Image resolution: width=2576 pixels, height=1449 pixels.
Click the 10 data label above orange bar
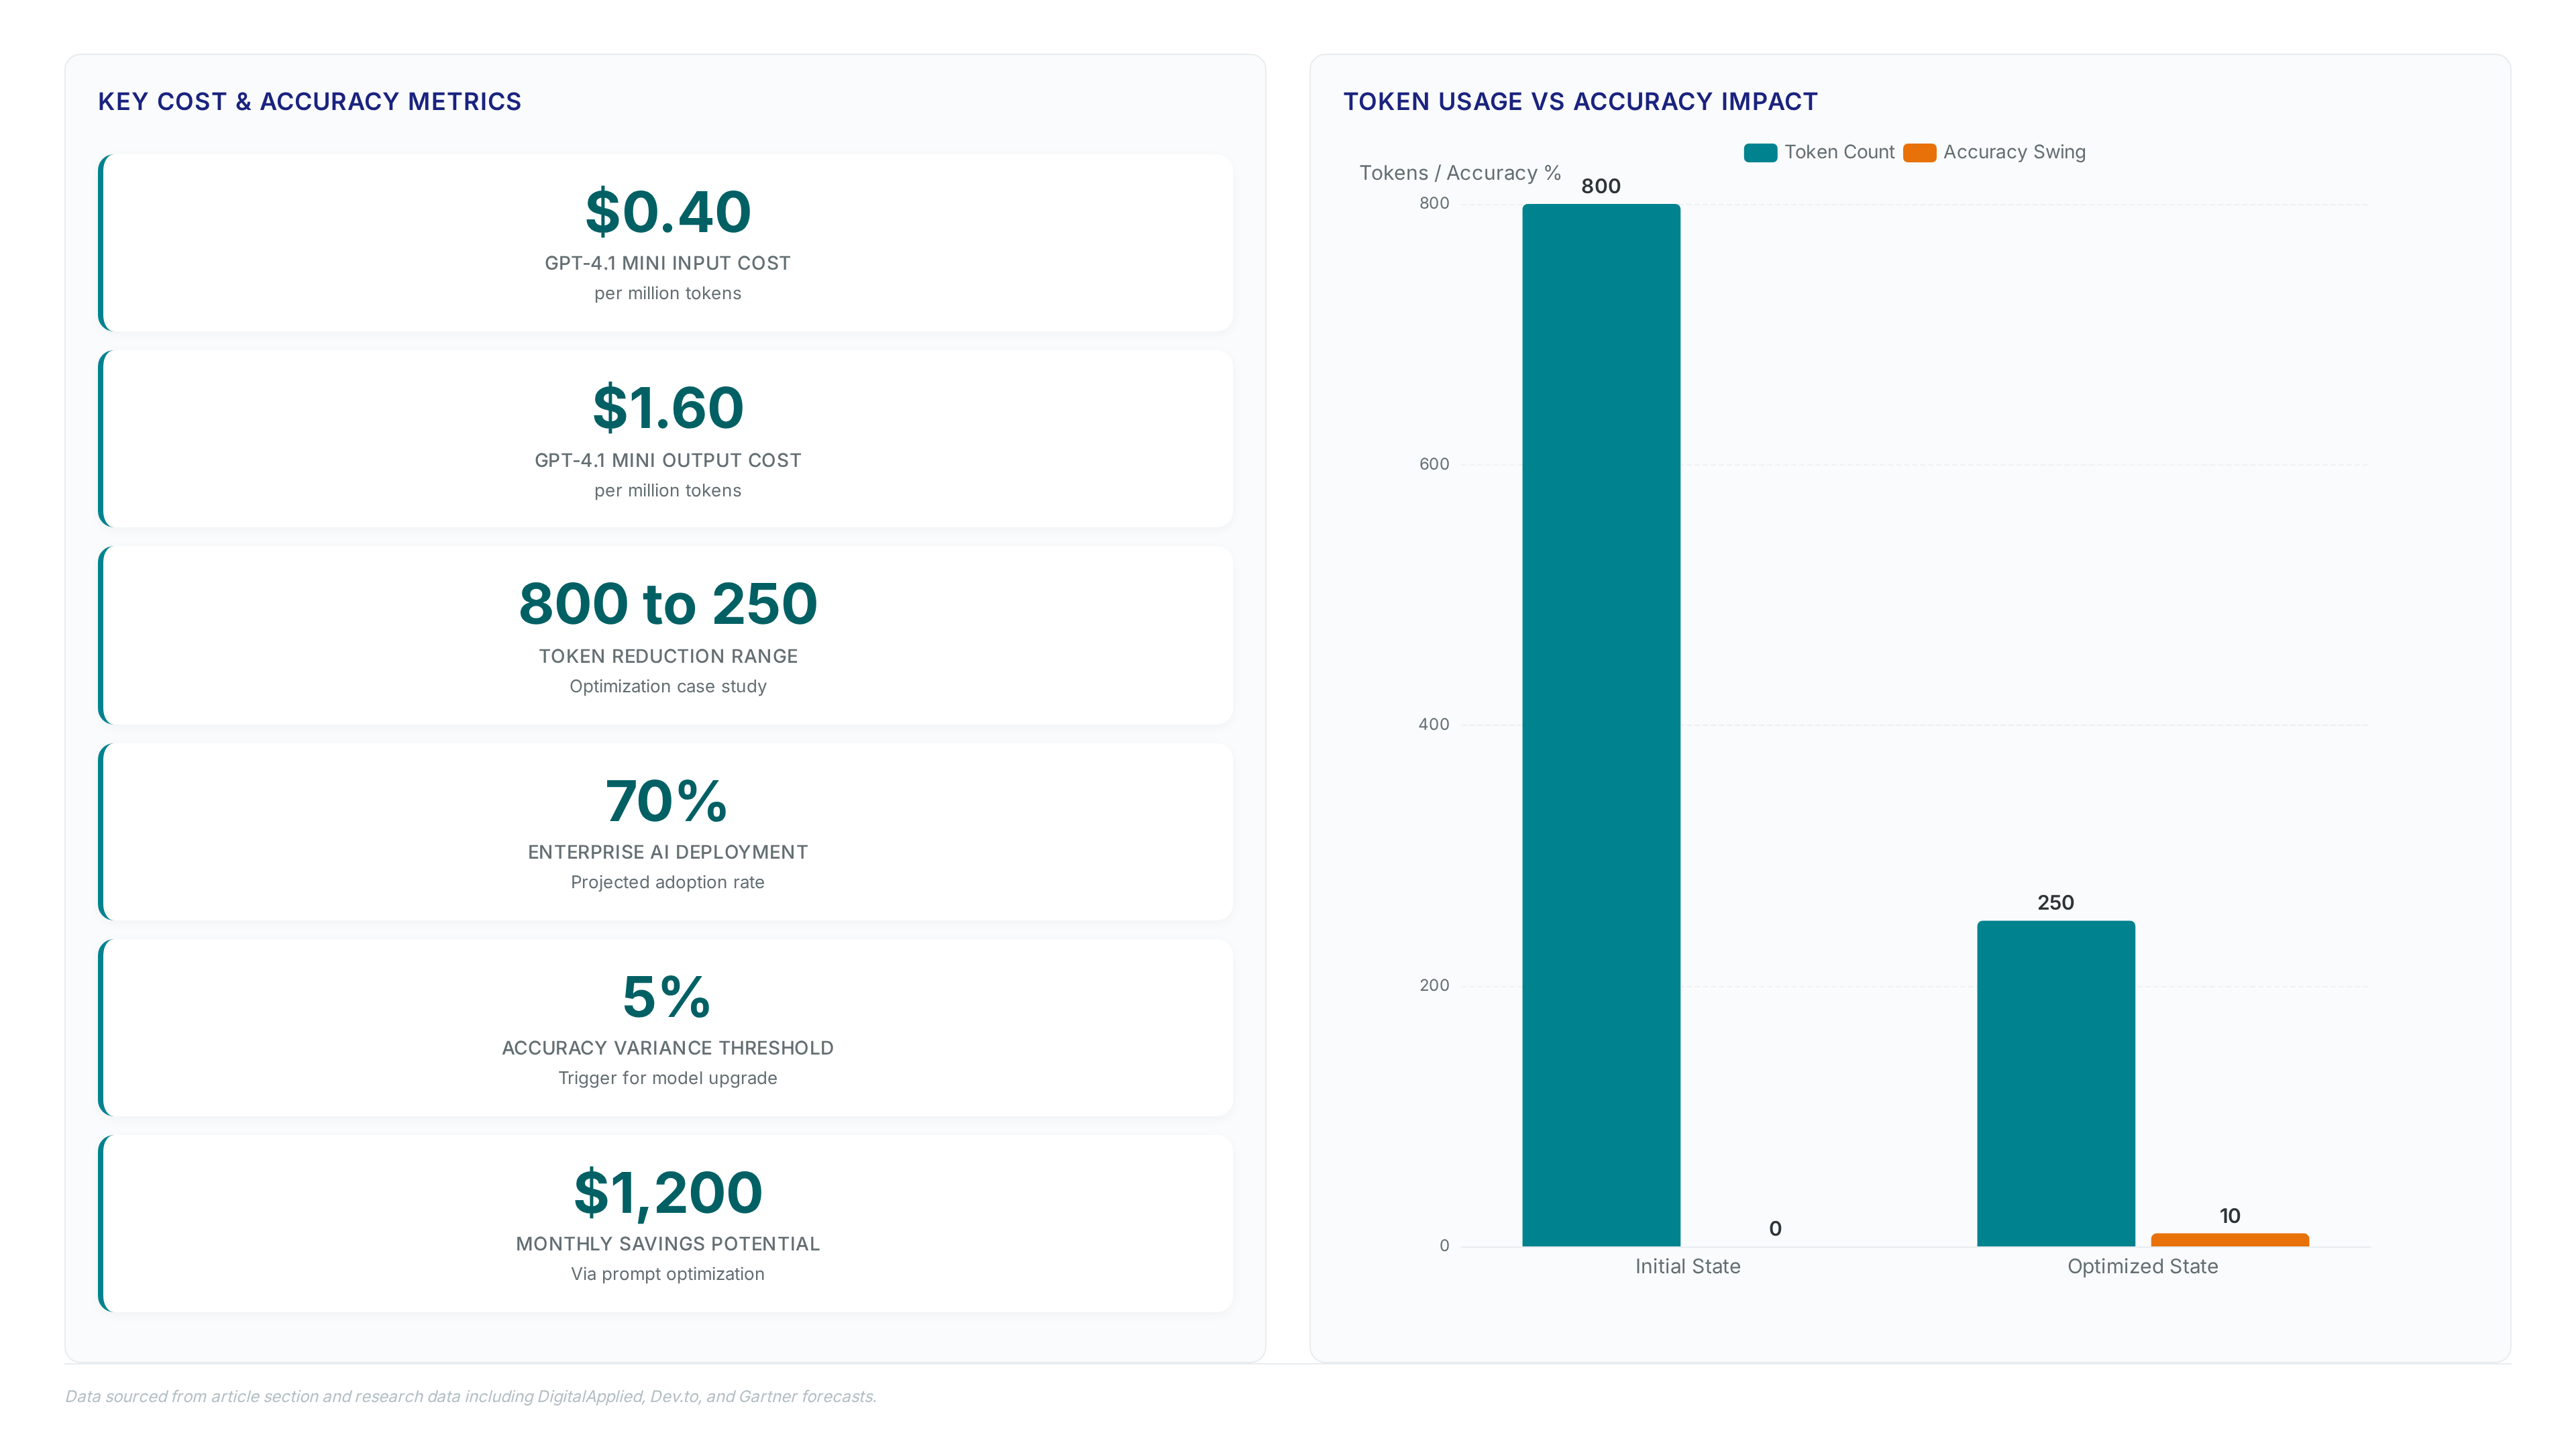pos(2230,1216)
